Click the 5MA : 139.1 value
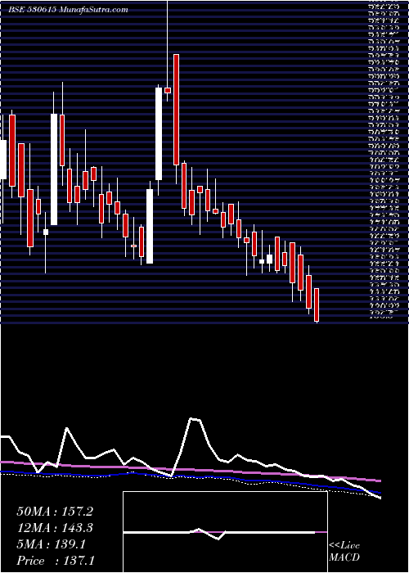This screenshot has width=409, height=573. [x=51, y=544]
